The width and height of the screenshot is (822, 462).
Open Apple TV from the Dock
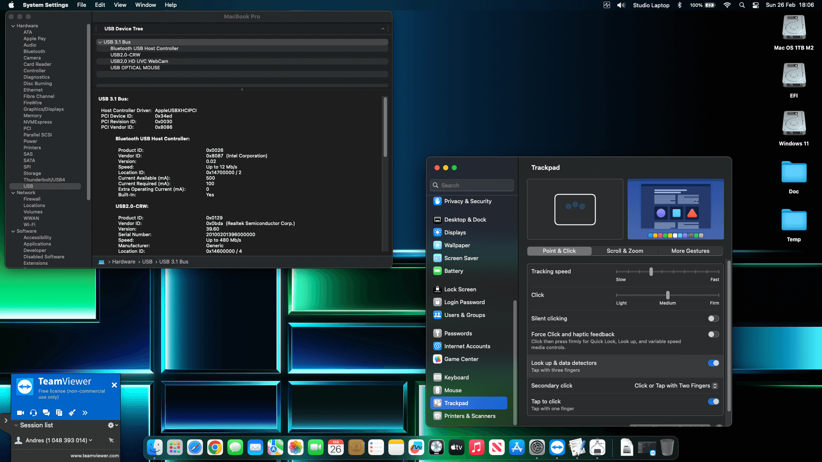pyautogui.click(x=456, y=447)
